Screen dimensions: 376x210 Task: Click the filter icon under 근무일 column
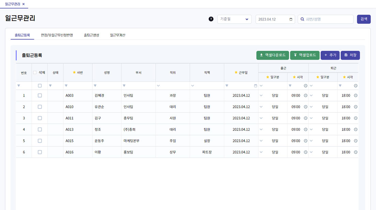click(227, 85)
